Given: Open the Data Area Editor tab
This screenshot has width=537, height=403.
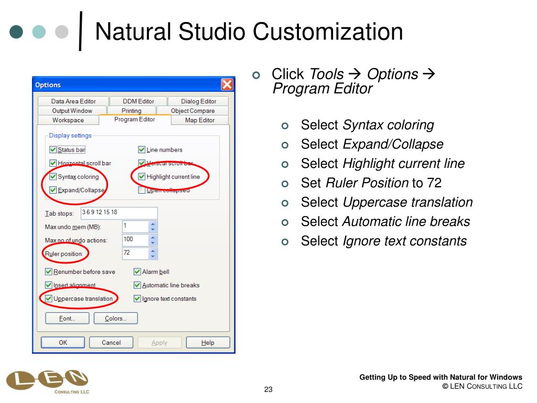Looking at the screenshot, I should tap(73, 101).
